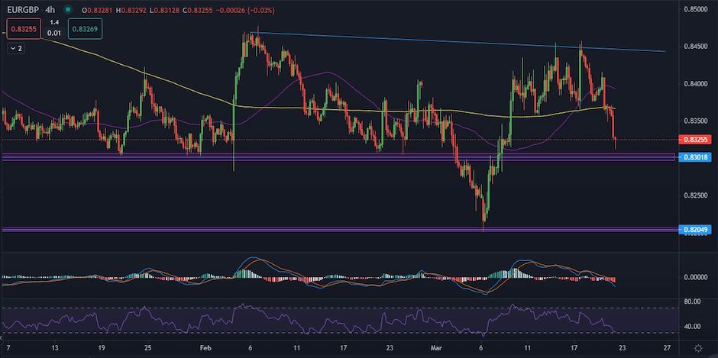Select the 0.83018 blue price label
This screenshot has width=718, height=358.
(695, 157)
